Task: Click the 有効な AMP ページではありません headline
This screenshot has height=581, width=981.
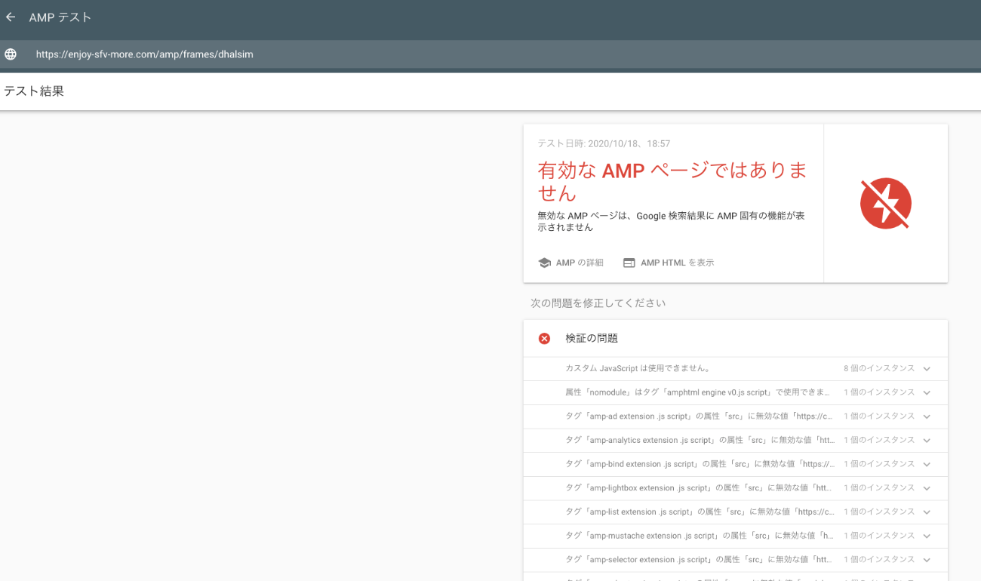Action: click(672, 181)
